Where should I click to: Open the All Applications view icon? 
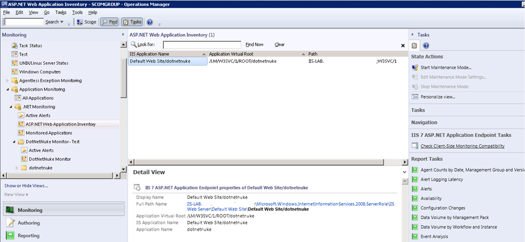[x=18, y=98]
